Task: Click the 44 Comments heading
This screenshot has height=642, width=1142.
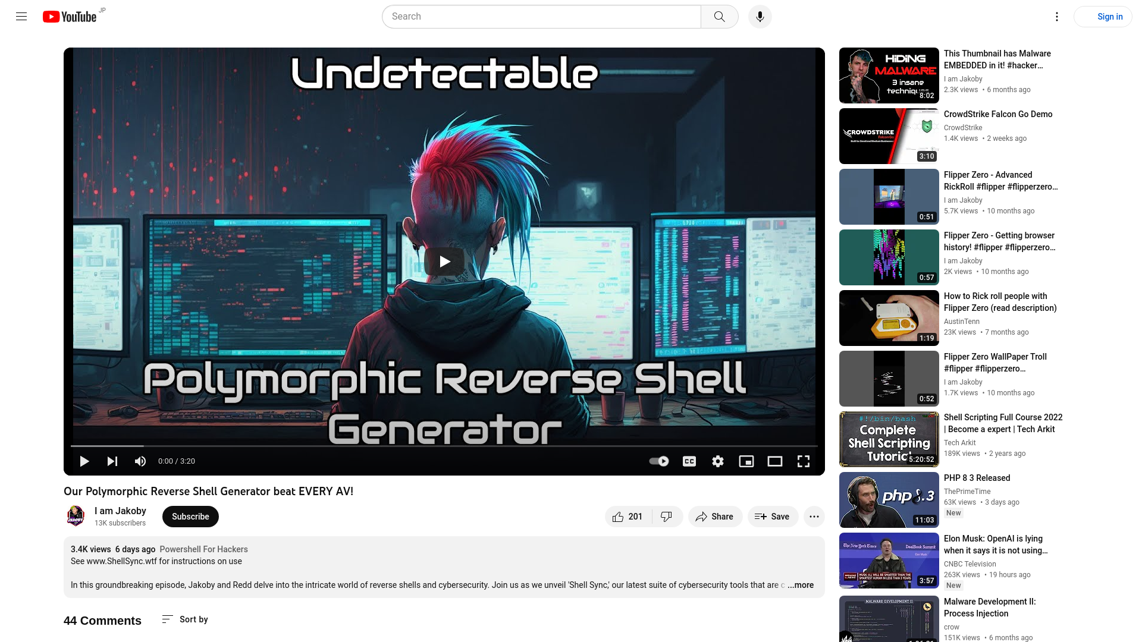Action: pos(102,621)
